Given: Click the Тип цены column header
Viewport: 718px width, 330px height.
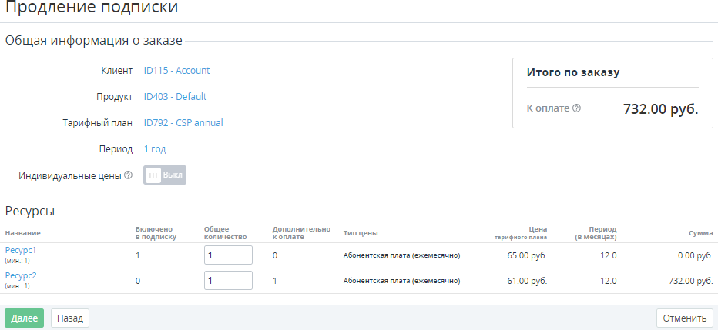Looking at the screenshot, I should [x=361, y=233].
